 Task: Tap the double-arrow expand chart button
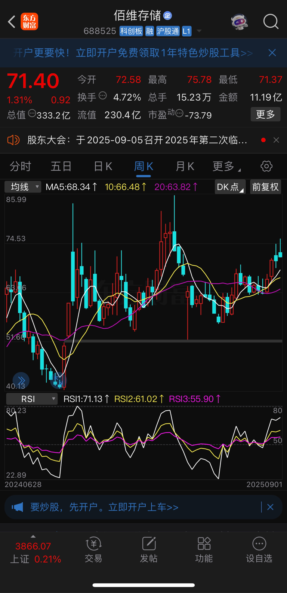(21, 380)
